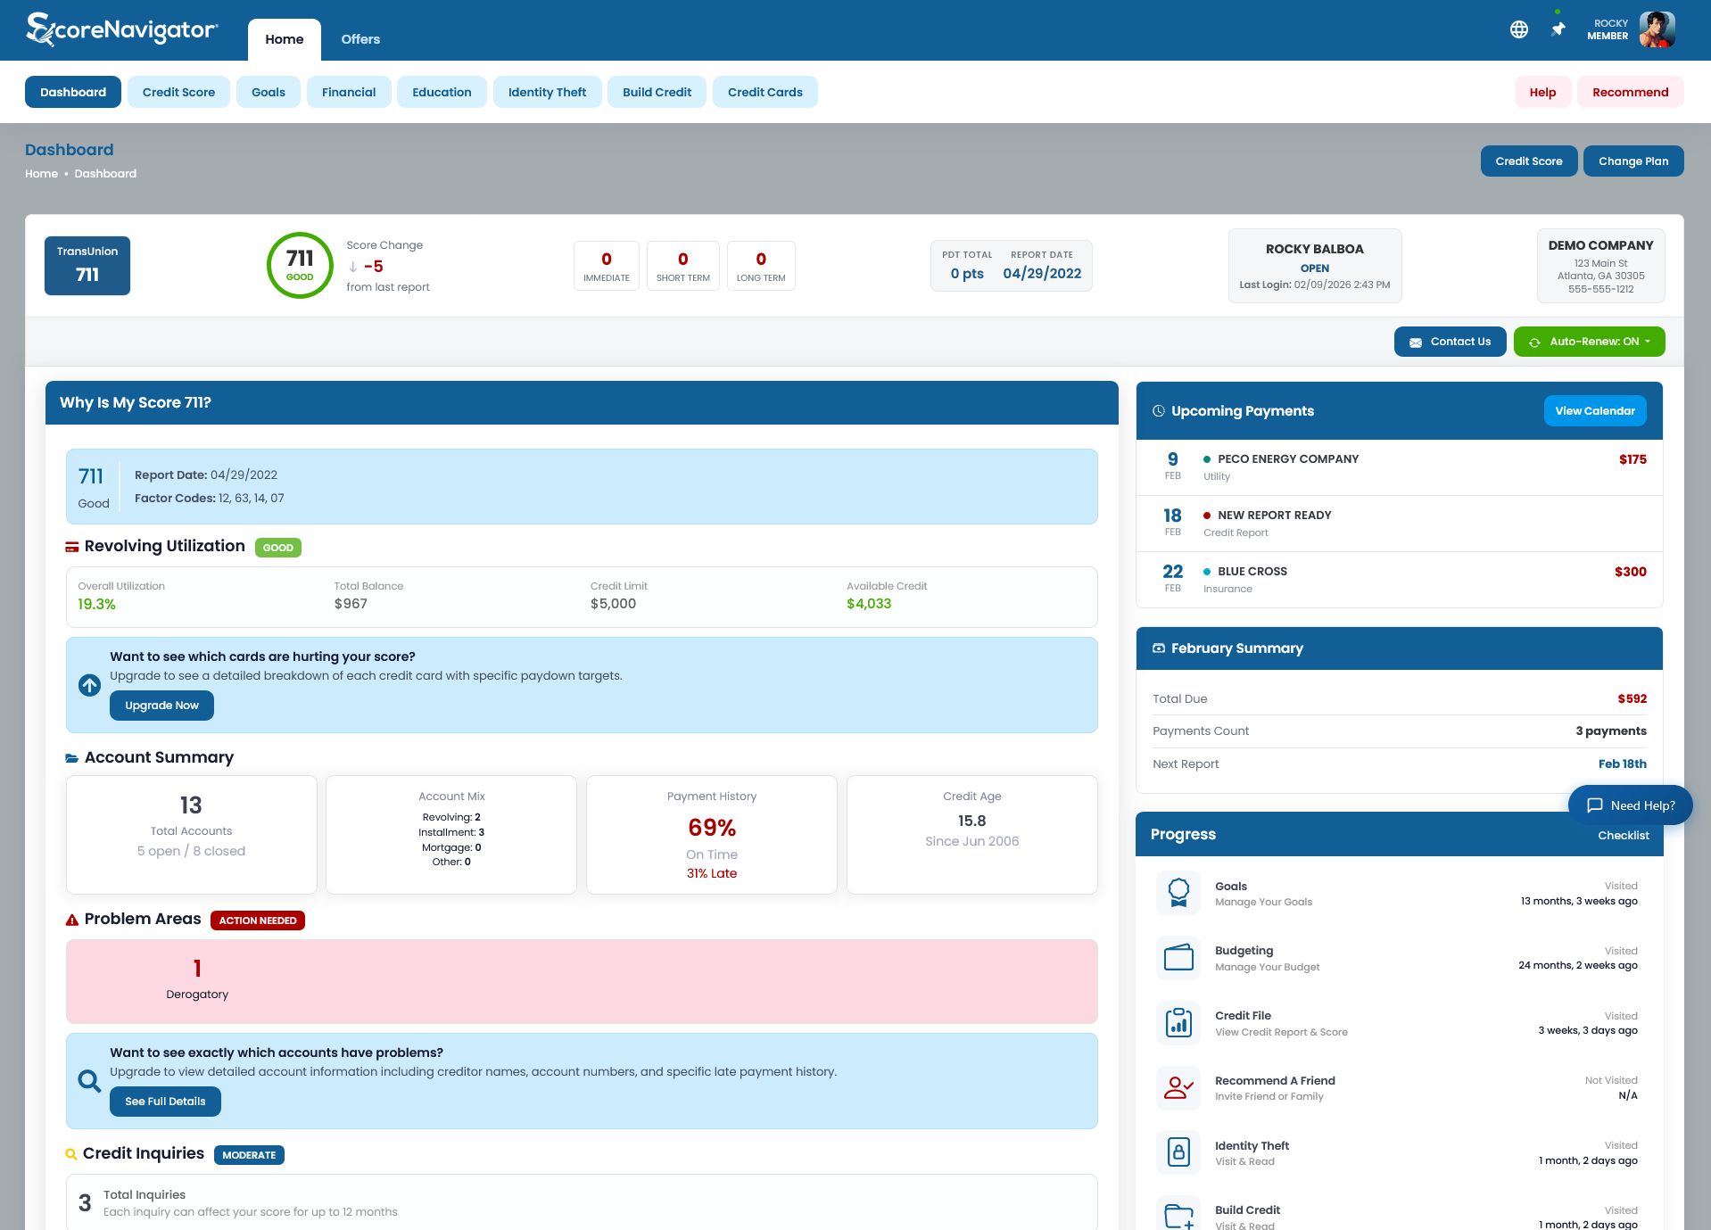Viewport: 1711px width, 1230px height.
Task: Open the Need Help? chat bubble
Action: coord(1630,805)
